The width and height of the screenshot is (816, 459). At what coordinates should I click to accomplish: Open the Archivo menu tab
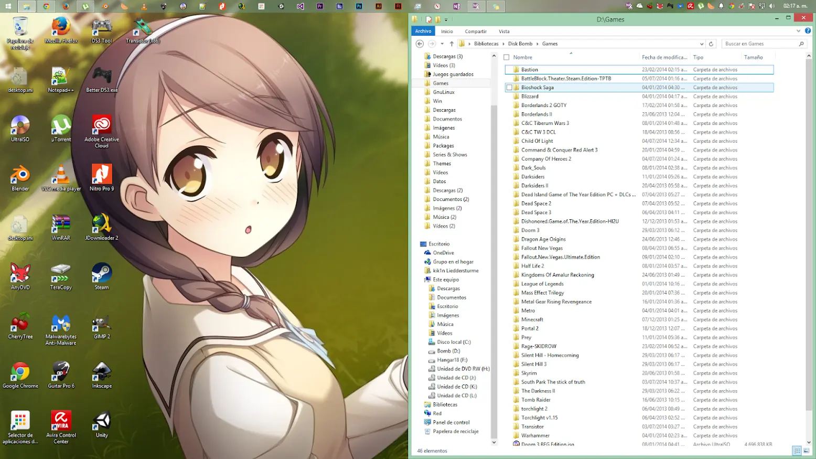click(x=423, y=31)
